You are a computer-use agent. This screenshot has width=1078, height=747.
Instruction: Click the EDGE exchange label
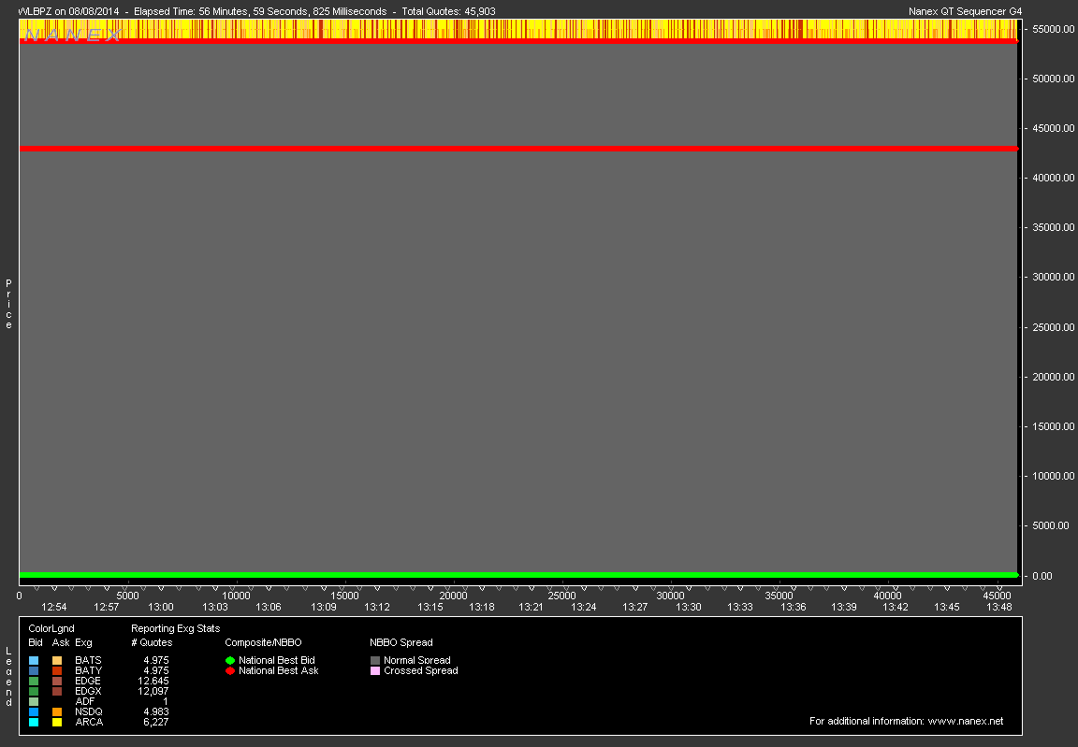coord(88,681)
